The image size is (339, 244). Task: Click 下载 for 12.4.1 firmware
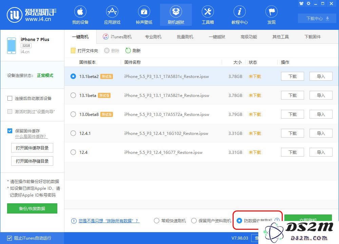click(x=293, y=133)
